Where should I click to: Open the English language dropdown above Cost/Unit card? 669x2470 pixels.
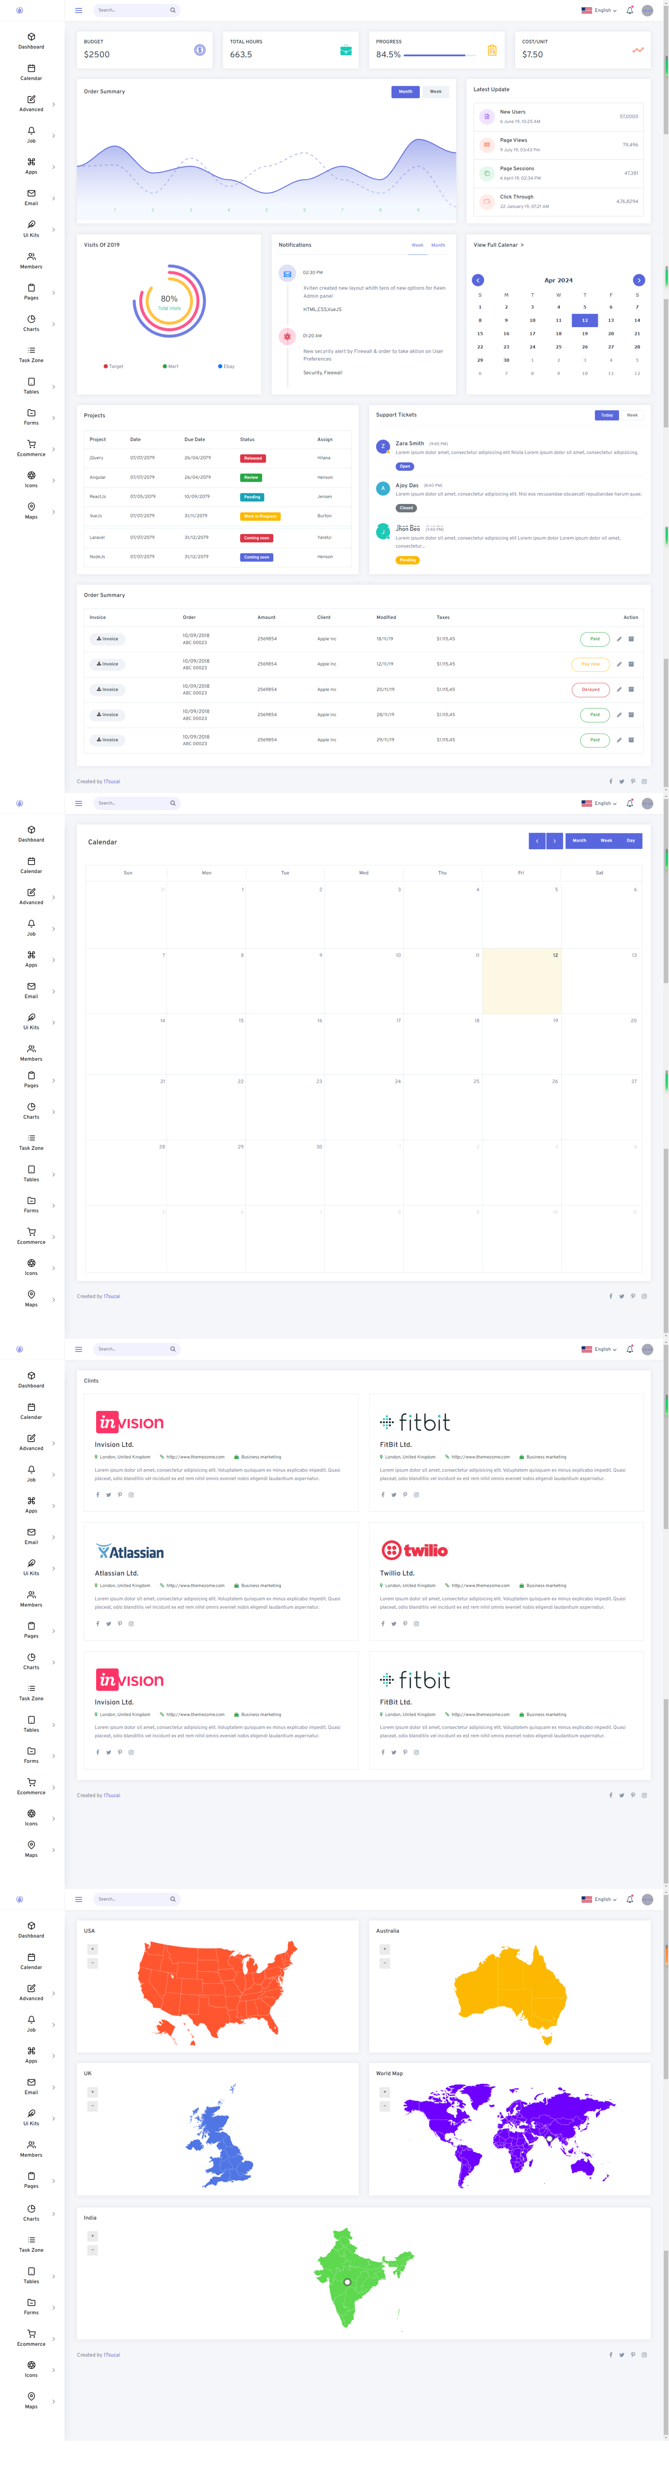(599, 10)
